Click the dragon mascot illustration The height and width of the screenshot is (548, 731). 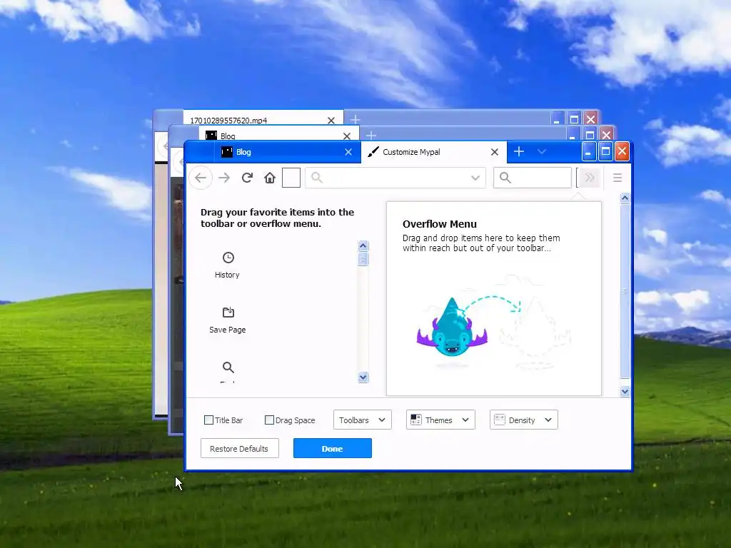(x=452, y=329)
